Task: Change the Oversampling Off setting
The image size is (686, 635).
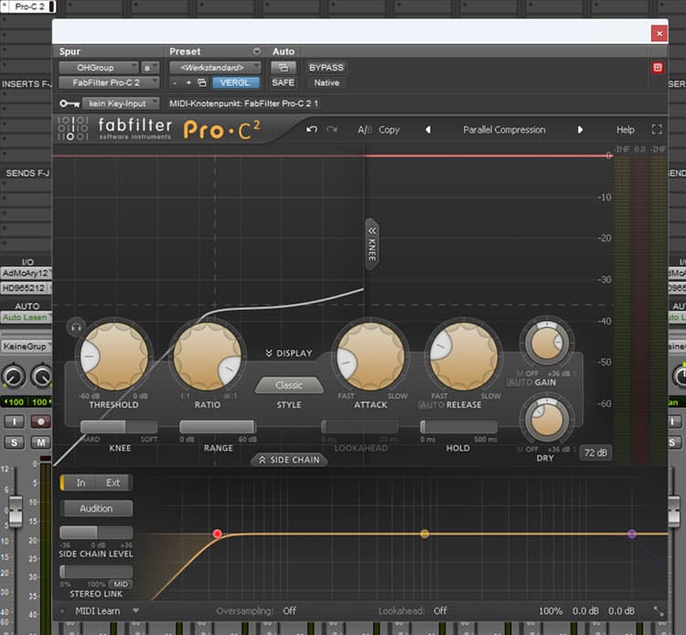Action: coord(290,611)
